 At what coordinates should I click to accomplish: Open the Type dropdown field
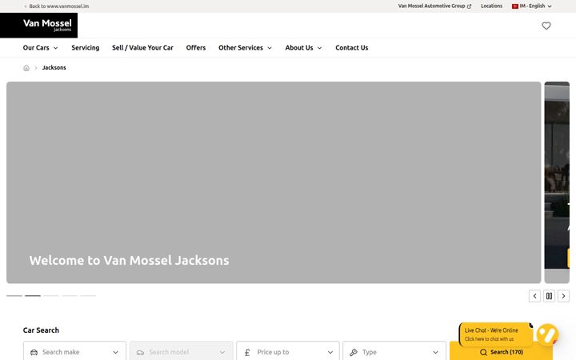pyautogui.click(x=394, y=352)
